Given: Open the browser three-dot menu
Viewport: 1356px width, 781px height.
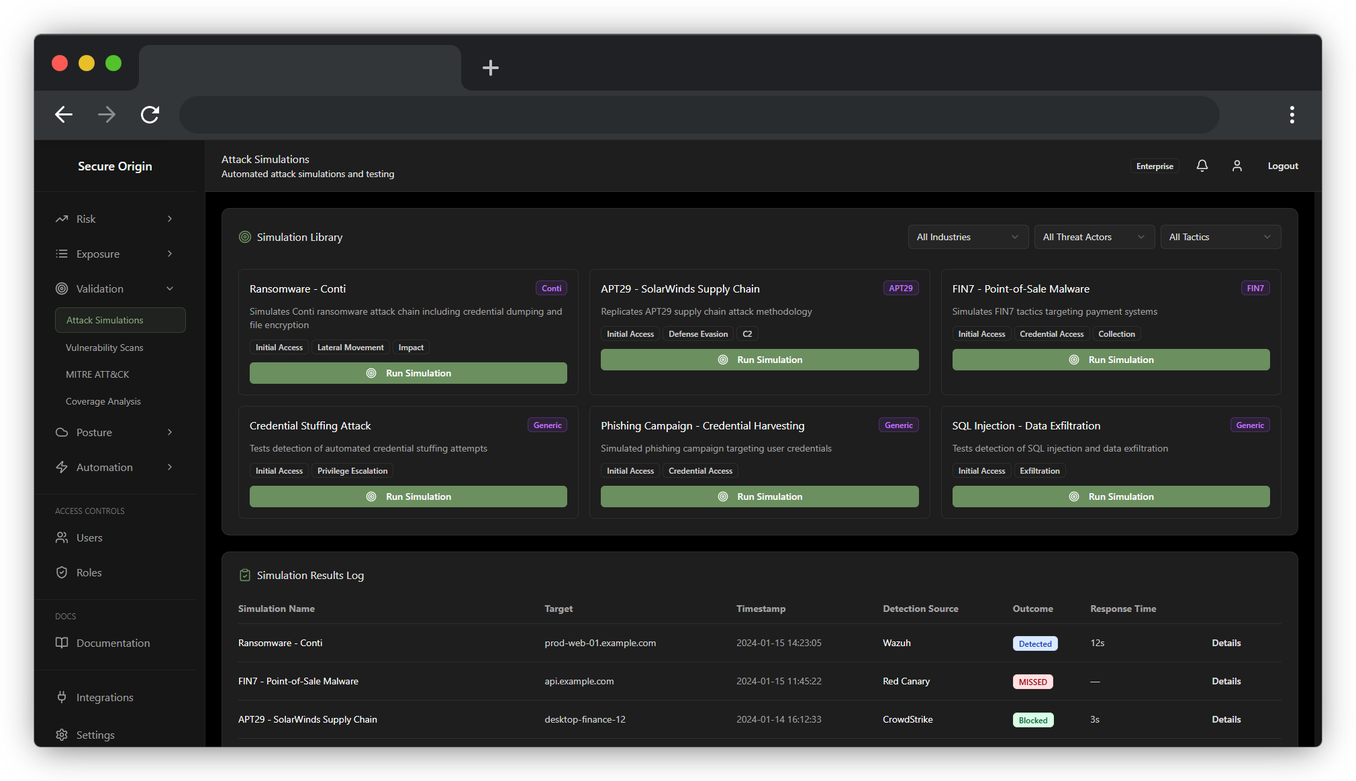Looking at the screenshot, I should coord(1291,115).
